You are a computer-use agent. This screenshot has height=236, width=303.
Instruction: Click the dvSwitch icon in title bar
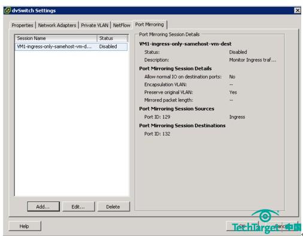click(7, 10)
